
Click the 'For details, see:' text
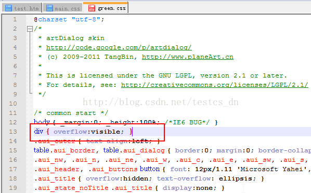(x=81, y=85)
